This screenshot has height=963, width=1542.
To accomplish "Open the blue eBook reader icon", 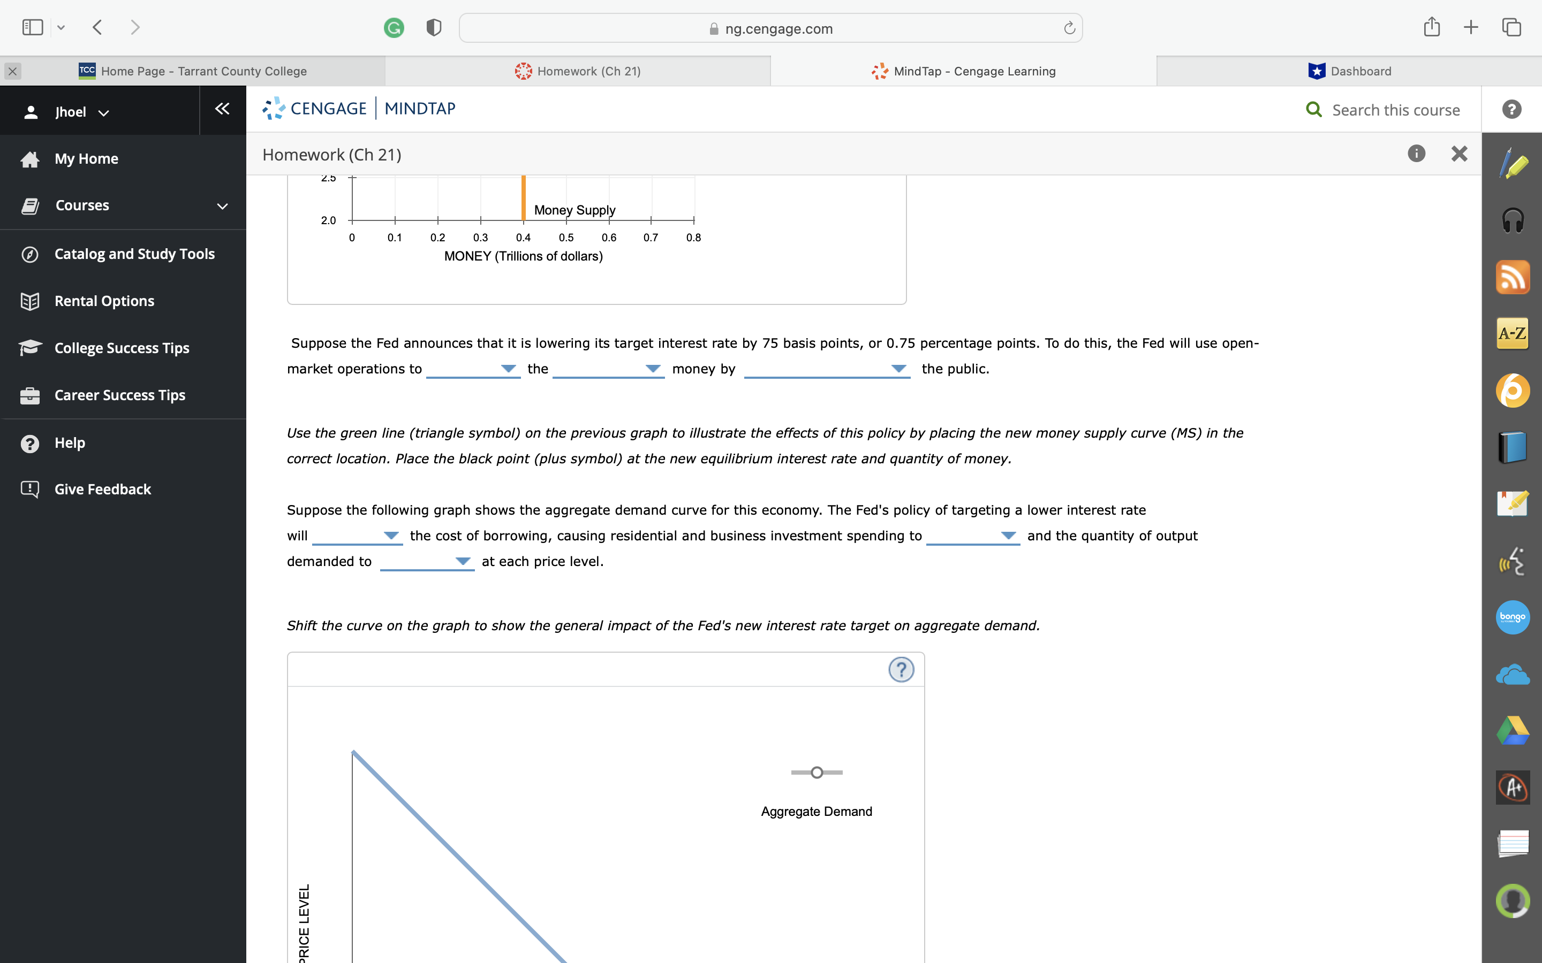I will click(1513, 447).
